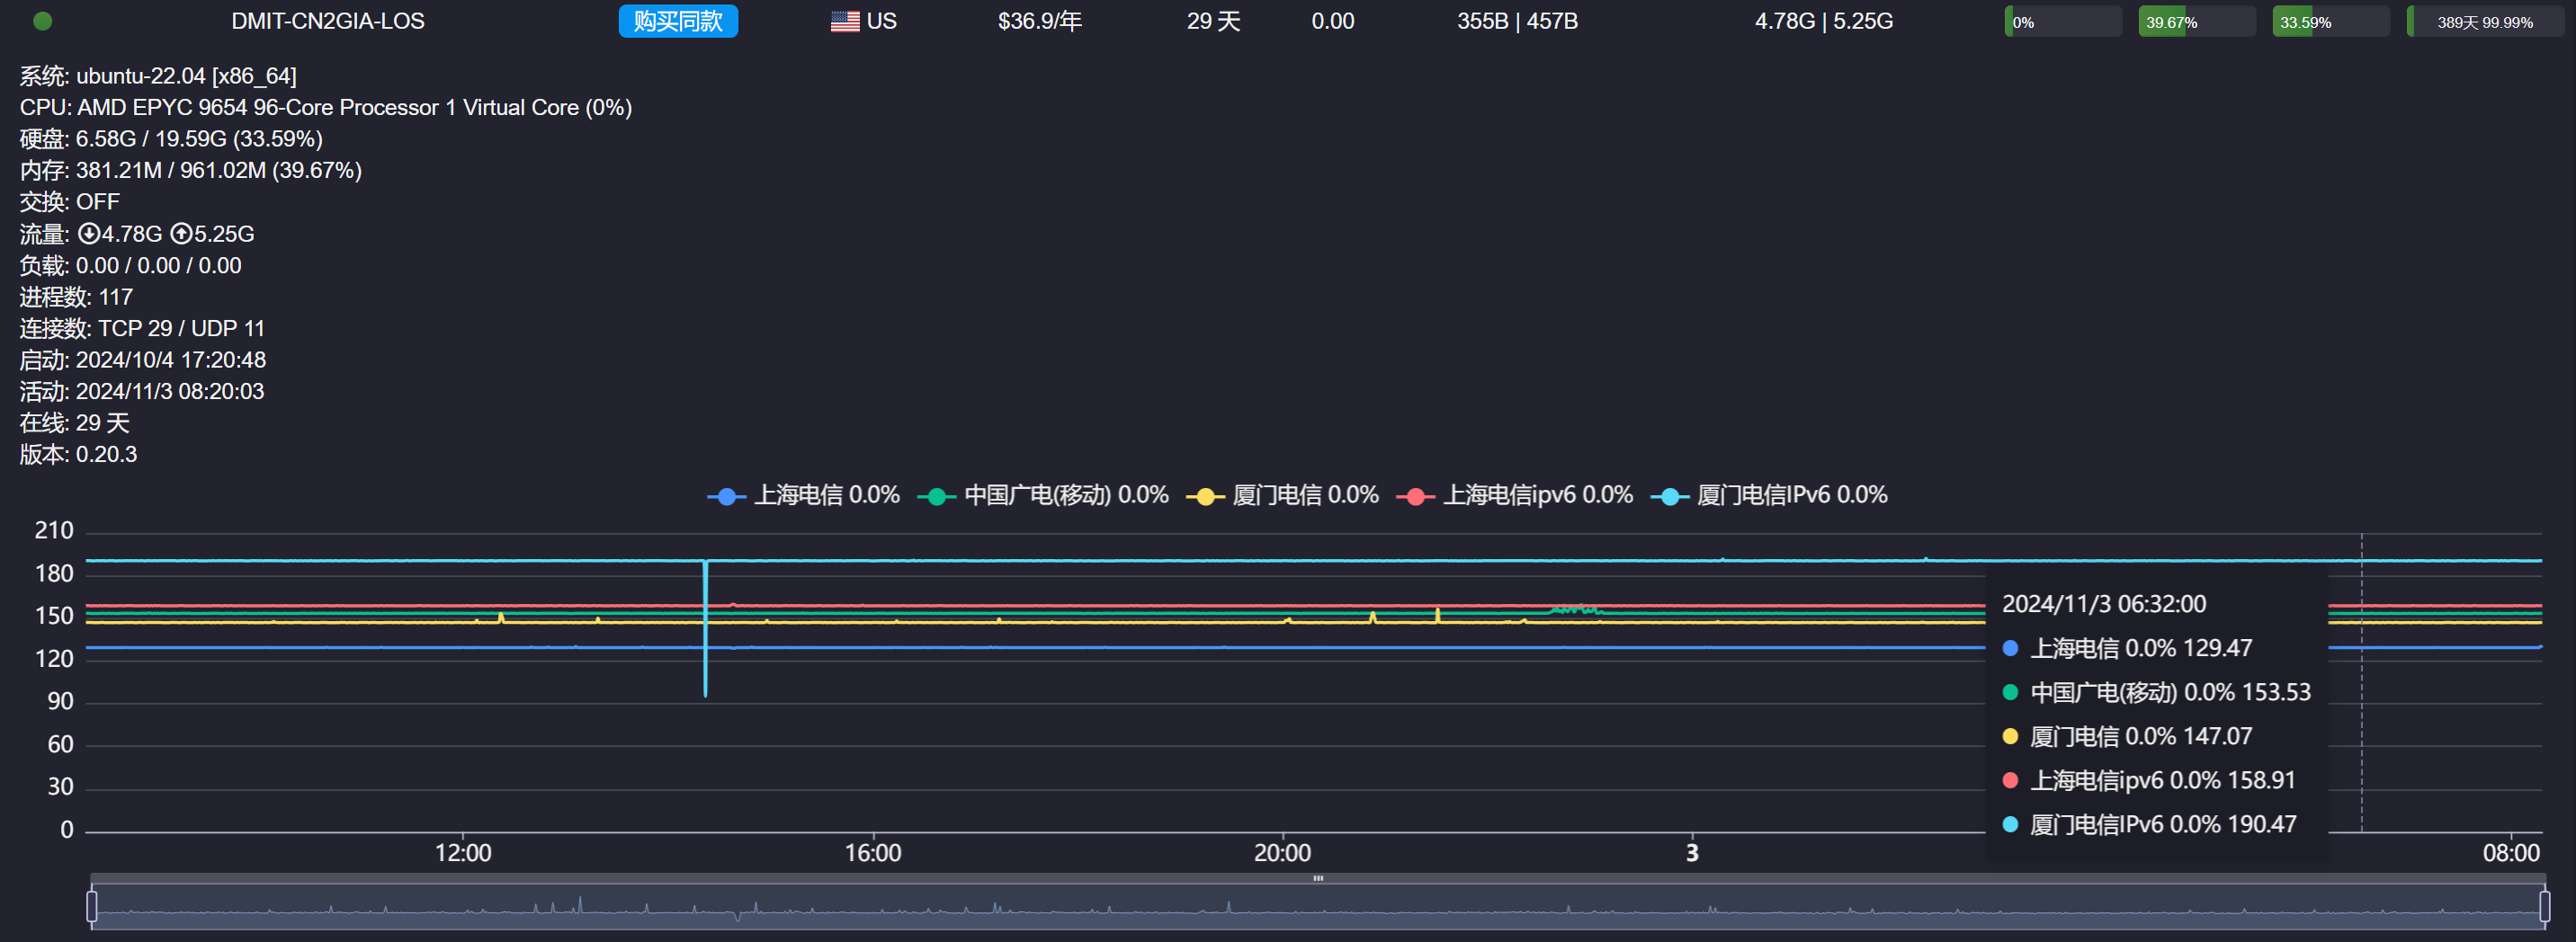Collapse the DMIT-CN2GIA-LOS server row
The image size is (2576, 942).
[328, 21]
